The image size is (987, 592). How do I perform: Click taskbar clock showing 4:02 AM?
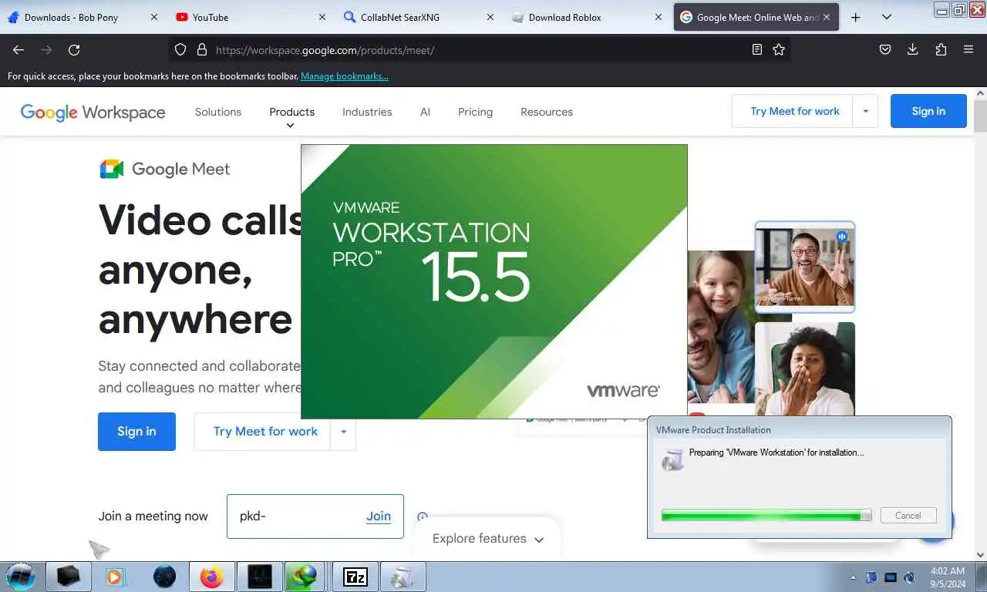click(x=947, y=577)
